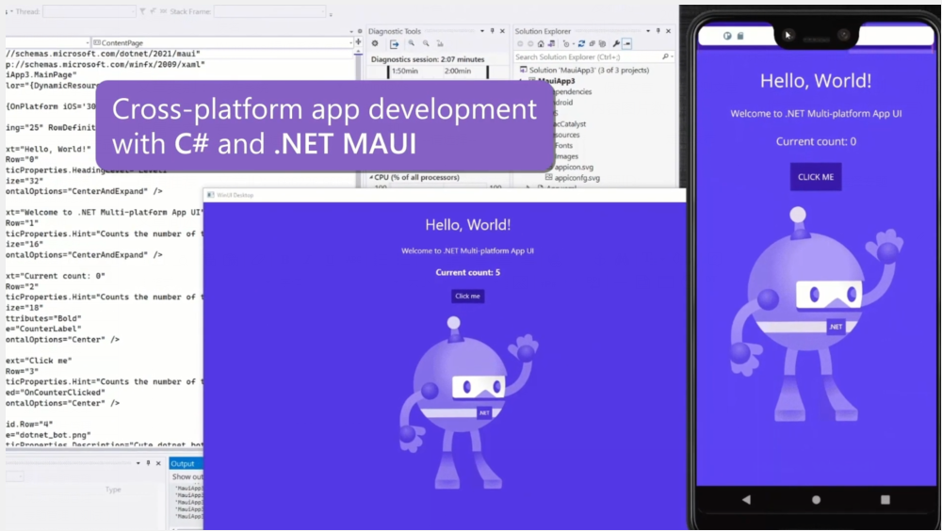
Task: Pin the bottom-left tool window
Action: 149,463
